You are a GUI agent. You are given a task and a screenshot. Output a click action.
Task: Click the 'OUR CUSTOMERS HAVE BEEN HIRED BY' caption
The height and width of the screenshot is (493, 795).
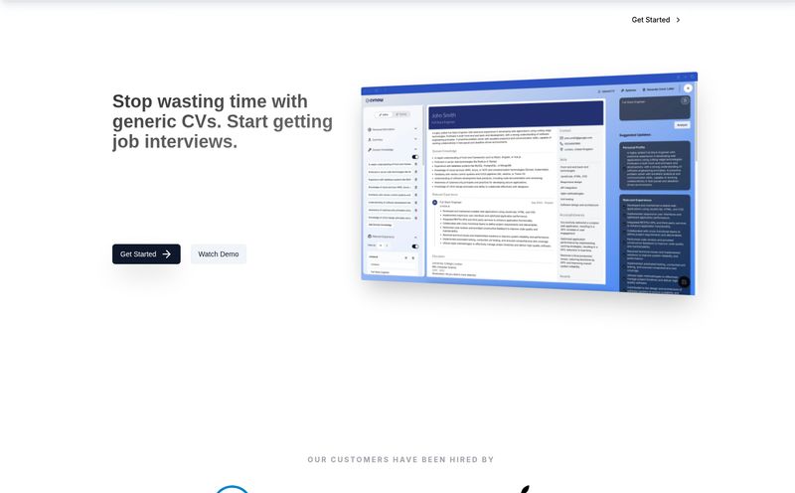[400, 459]
